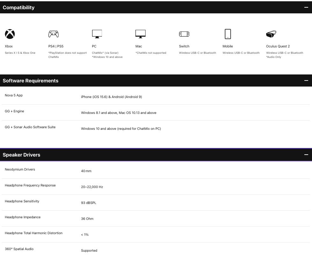Click the Neodymium Drivers row label
Viewport: 312px width, 259px height.
20,169
